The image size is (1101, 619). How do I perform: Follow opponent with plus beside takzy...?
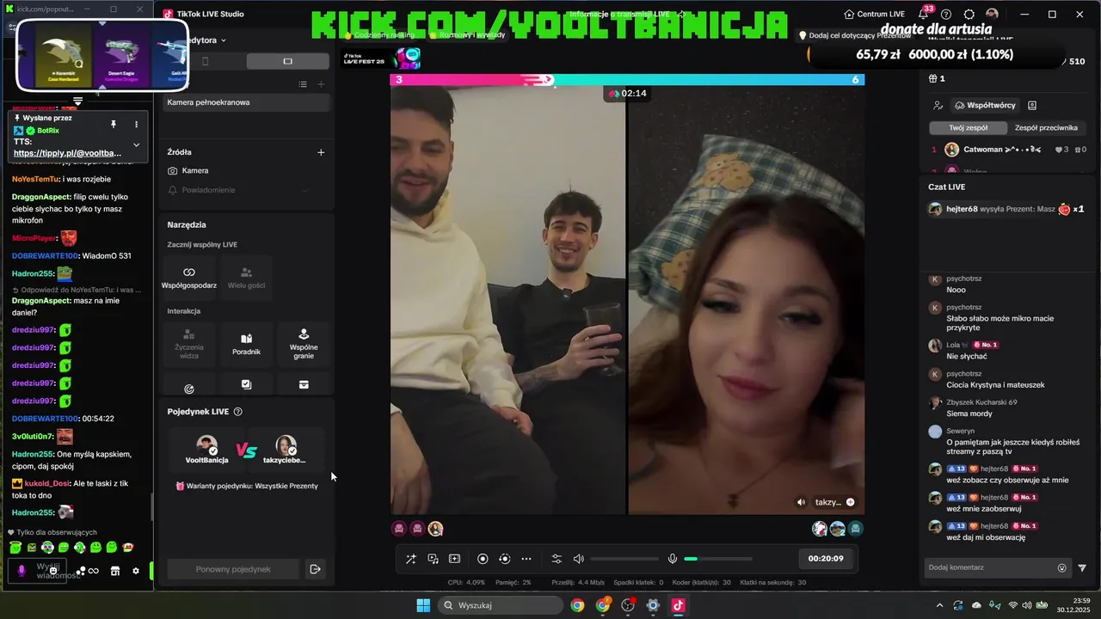click(850, 502)
